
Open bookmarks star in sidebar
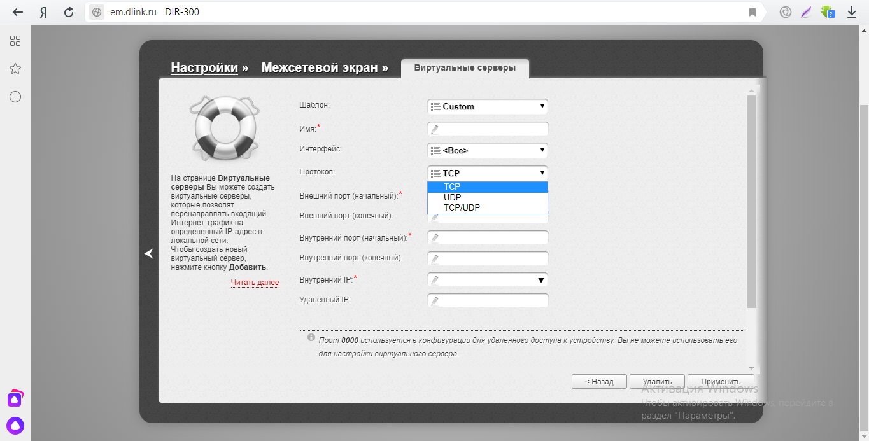[x=15, y=69]
